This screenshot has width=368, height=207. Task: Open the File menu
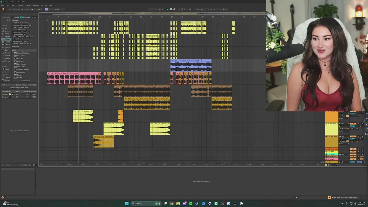point(2,5)
